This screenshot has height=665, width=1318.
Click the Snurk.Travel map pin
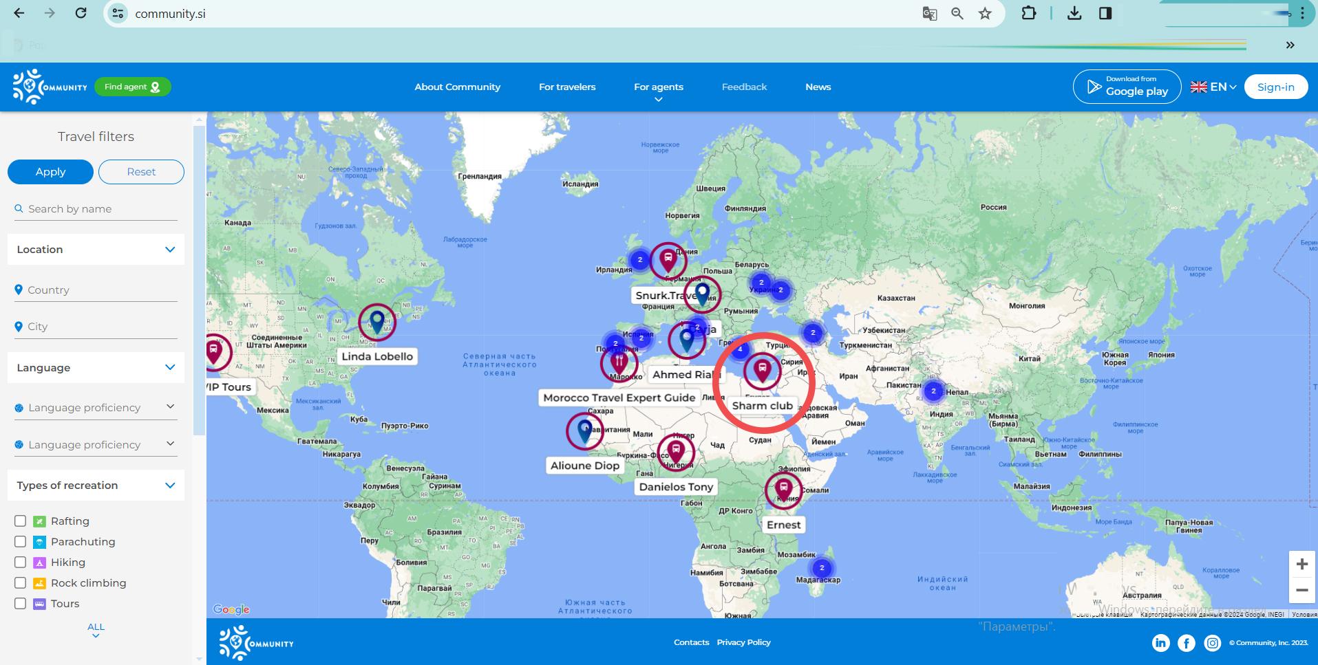pos(702,294)
